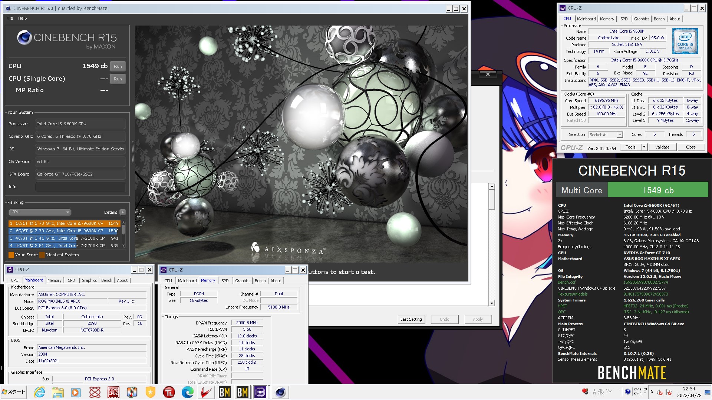
Task: Expand the Tools dropdown arrow in CPU-Z
Action: 645,147
